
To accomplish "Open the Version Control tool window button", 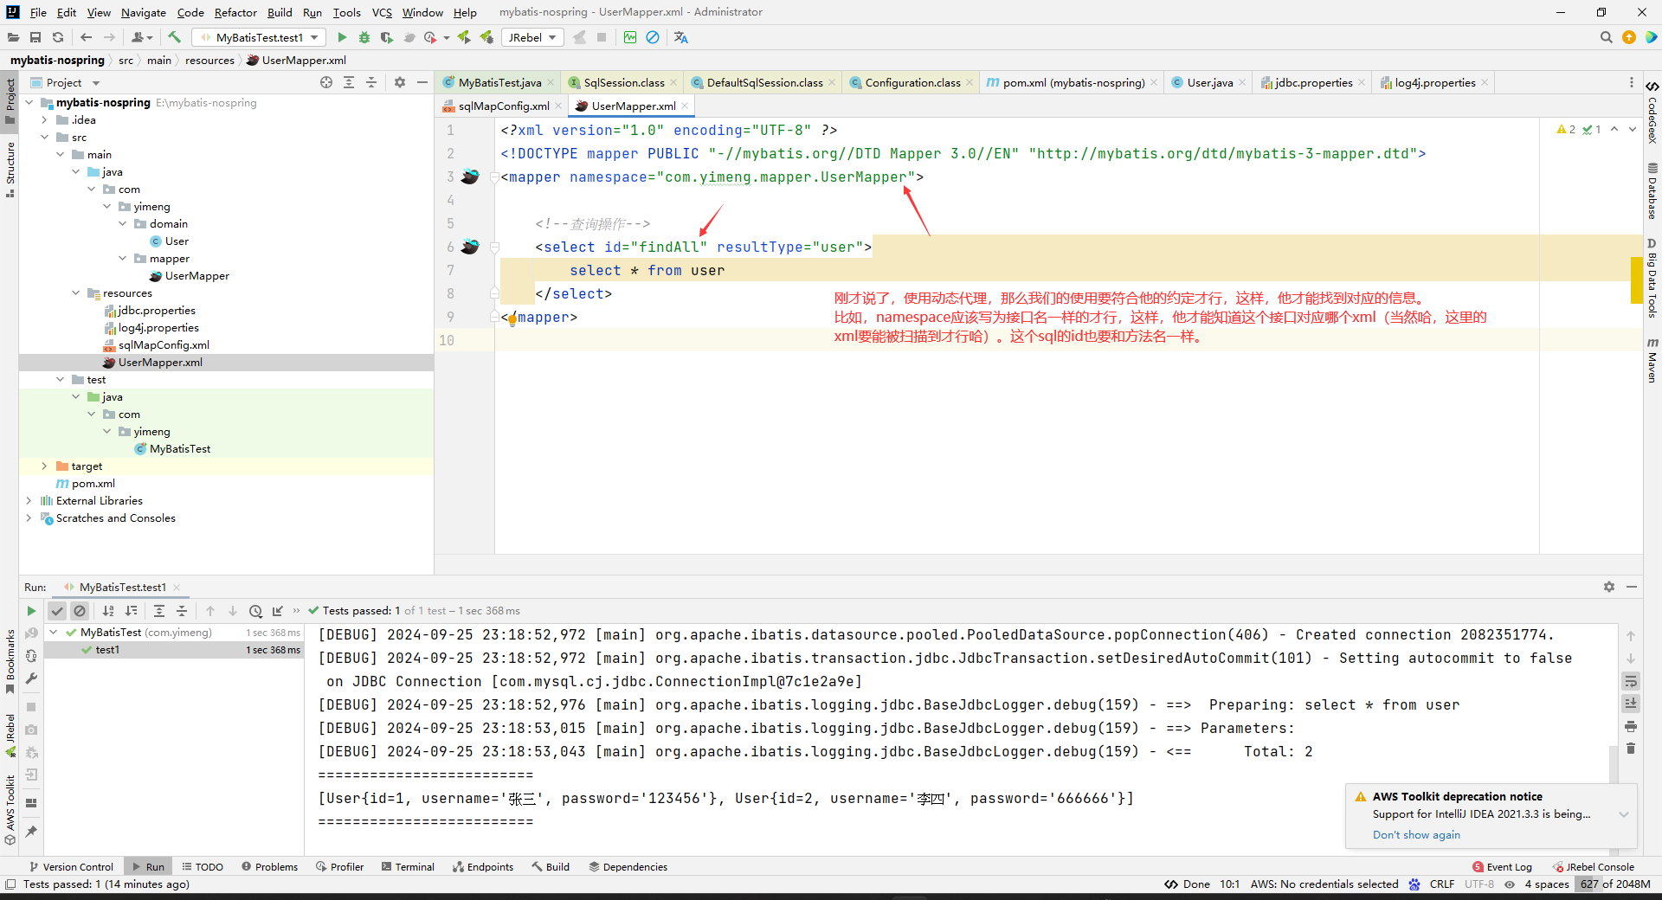I will [x=71, y=866].
